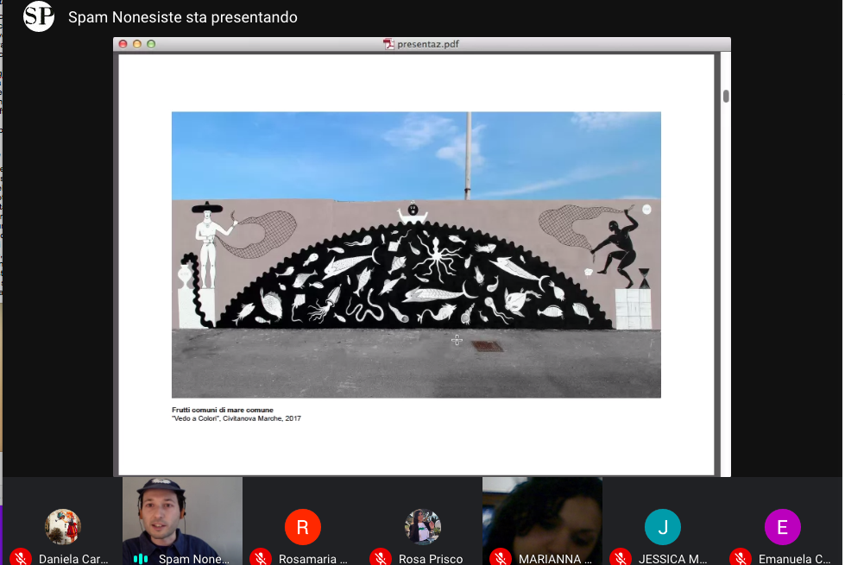Click the muted mic icon for Emanuela C...
The height and width of the screenshot is (565, 845).
coord(741,558)
